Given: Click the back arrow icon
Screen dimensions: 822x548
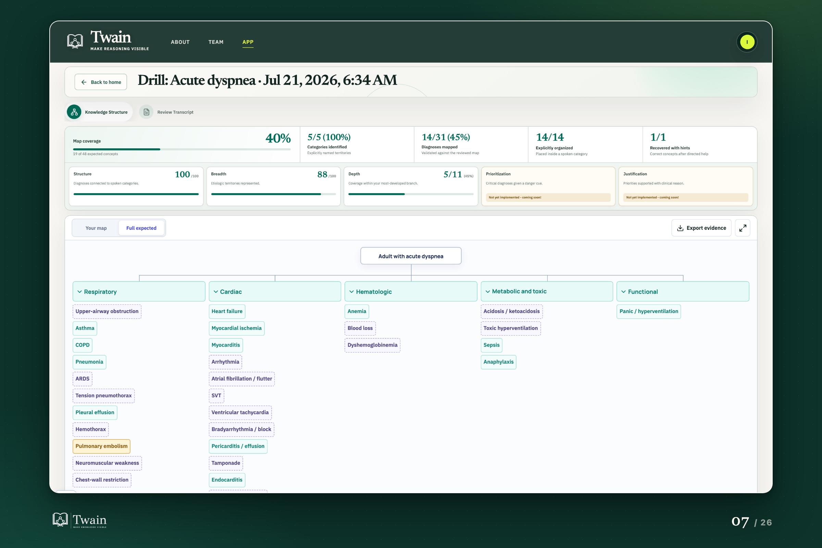Looking at the screenshot, I should [84, 82].
